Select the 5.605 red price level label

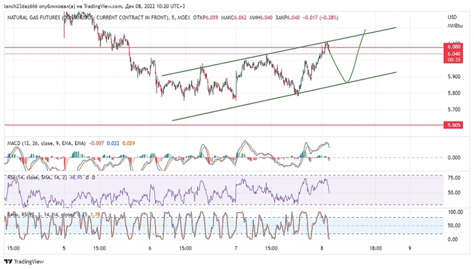coord(453,125)
